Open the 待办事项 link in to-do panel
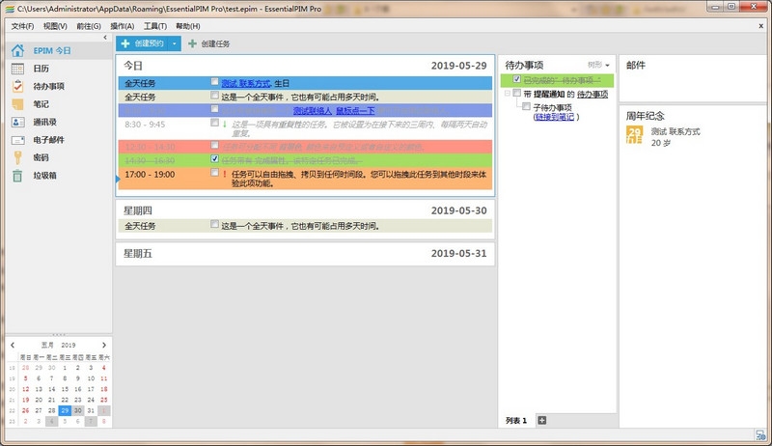The width and height of the screenshot is (772, 446). pyautogui.click(x=593, y=94)
